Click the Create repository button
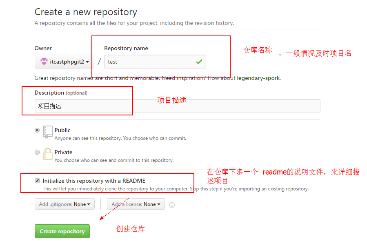 pyautogui.click(x=62, y=231)
